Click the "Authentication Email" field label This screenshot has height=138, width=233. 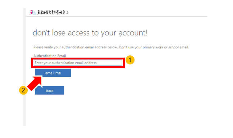tap(50, 56)
